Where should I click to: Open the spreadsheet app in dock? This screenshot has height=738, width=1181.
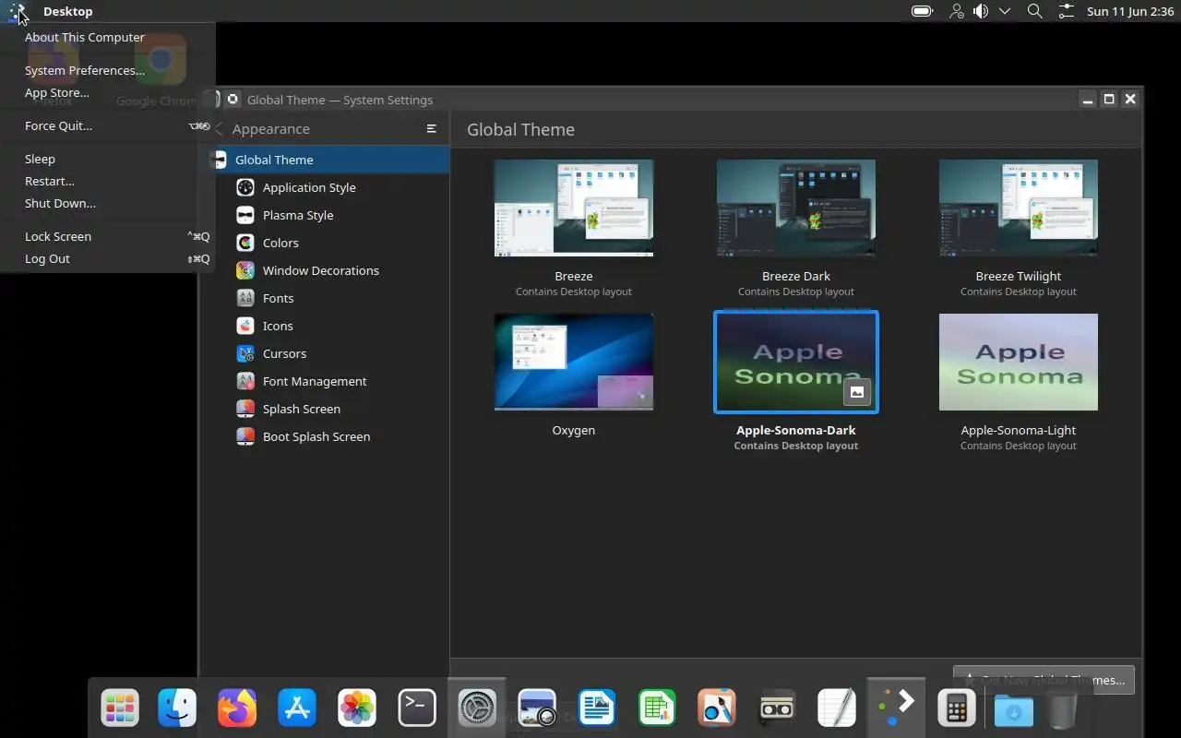pos(657,708)
